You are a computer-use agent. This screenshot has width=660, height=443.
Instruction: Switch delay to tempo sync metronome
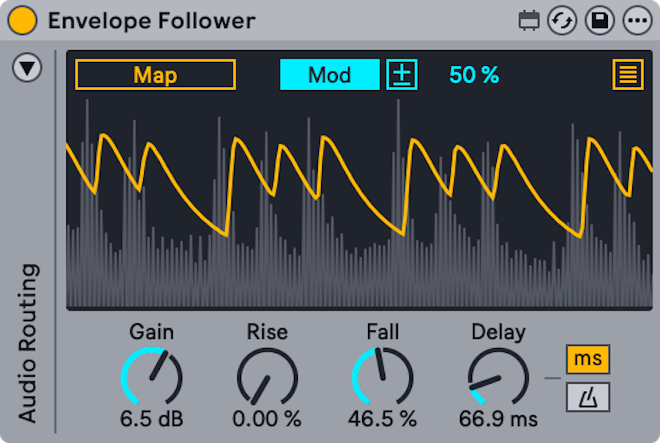[588, 397]
